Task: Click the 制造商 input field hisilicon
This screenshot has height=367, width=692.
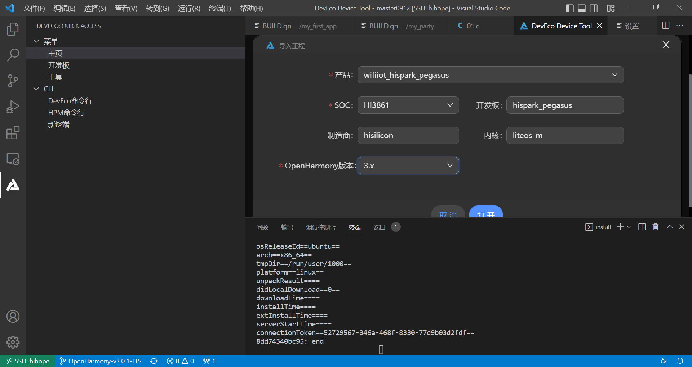Action: [x=408, y=135]
